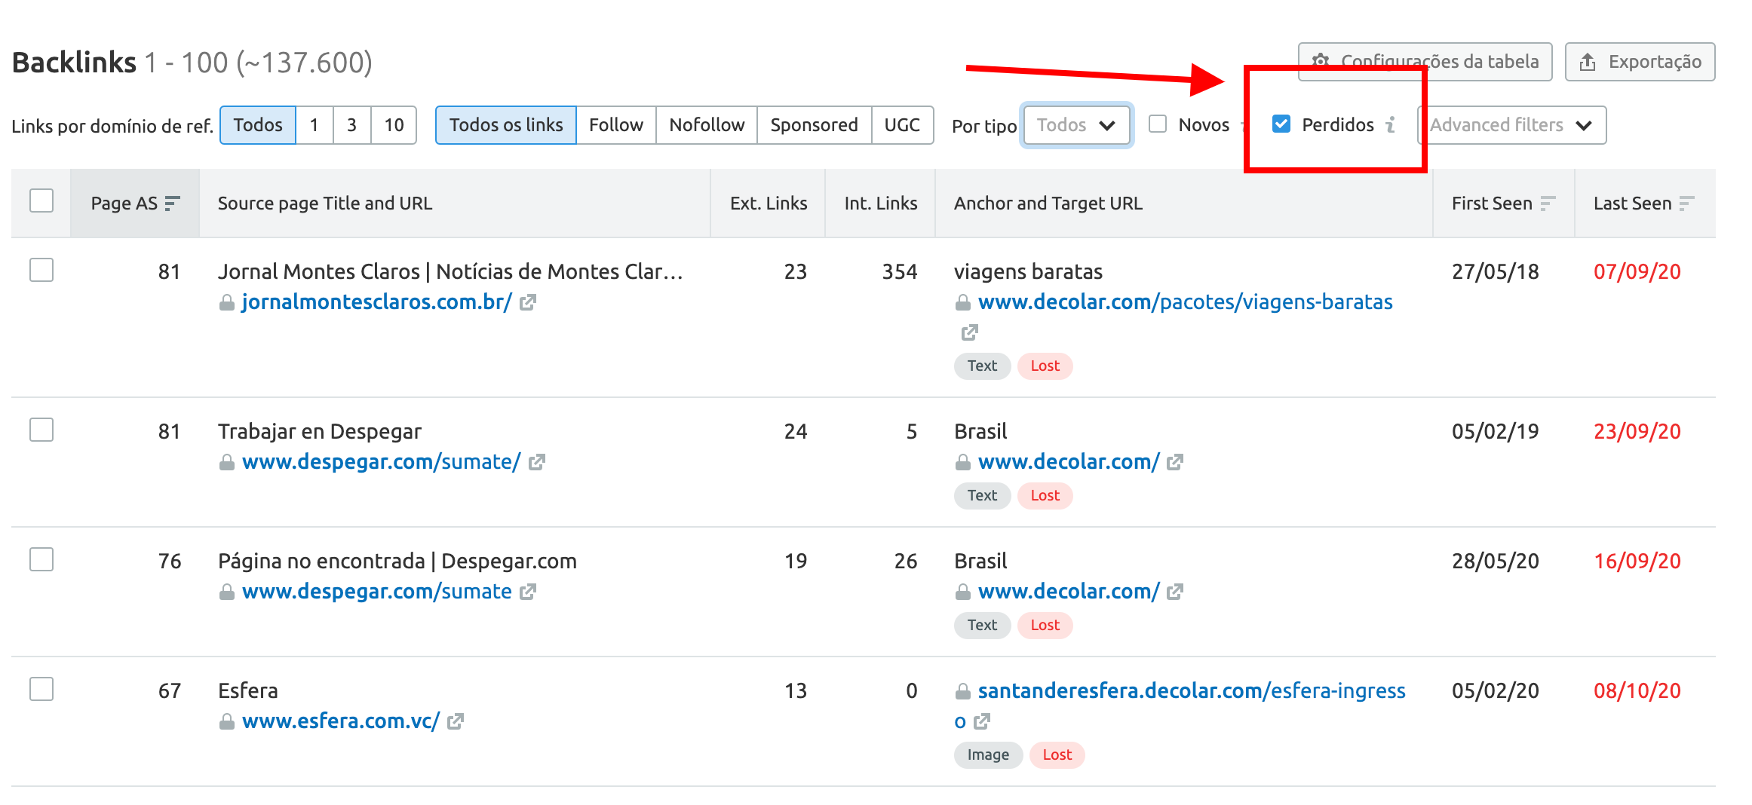Open the Por tipo Todos dropdown
The height and width of the screenshot is (805, 1752).
[x=1076, y=125]
